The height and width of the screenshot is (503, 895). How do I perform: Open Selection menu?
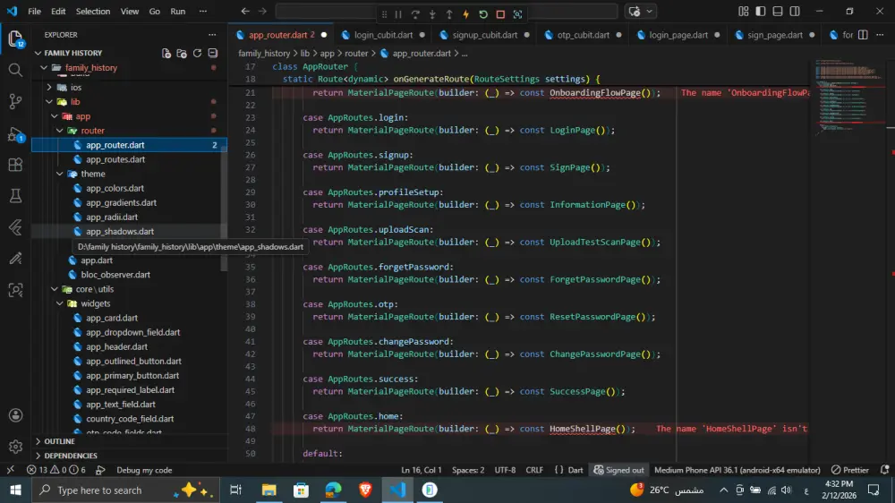click(x=92, y=12)
